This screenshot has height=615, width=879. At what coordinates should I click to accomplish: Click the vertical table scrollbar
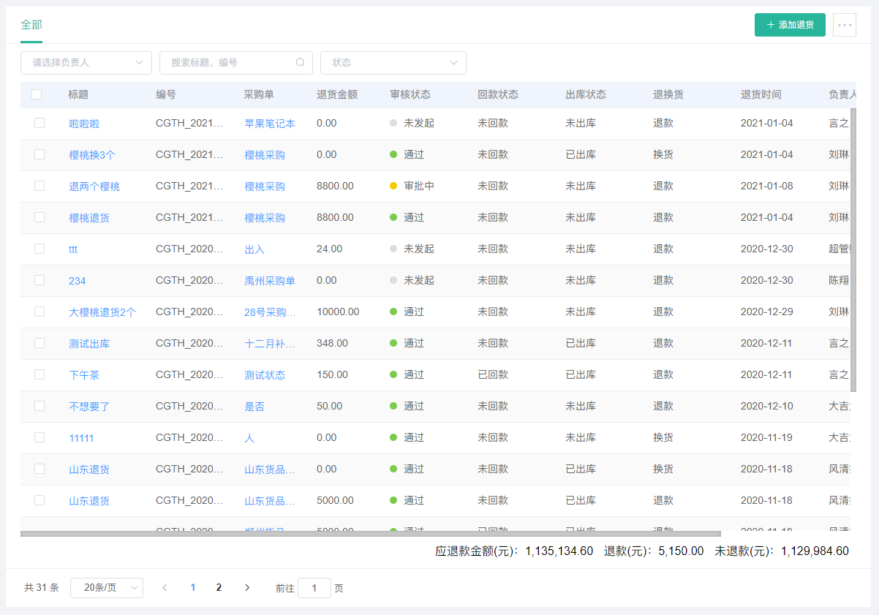pos(853,249)
